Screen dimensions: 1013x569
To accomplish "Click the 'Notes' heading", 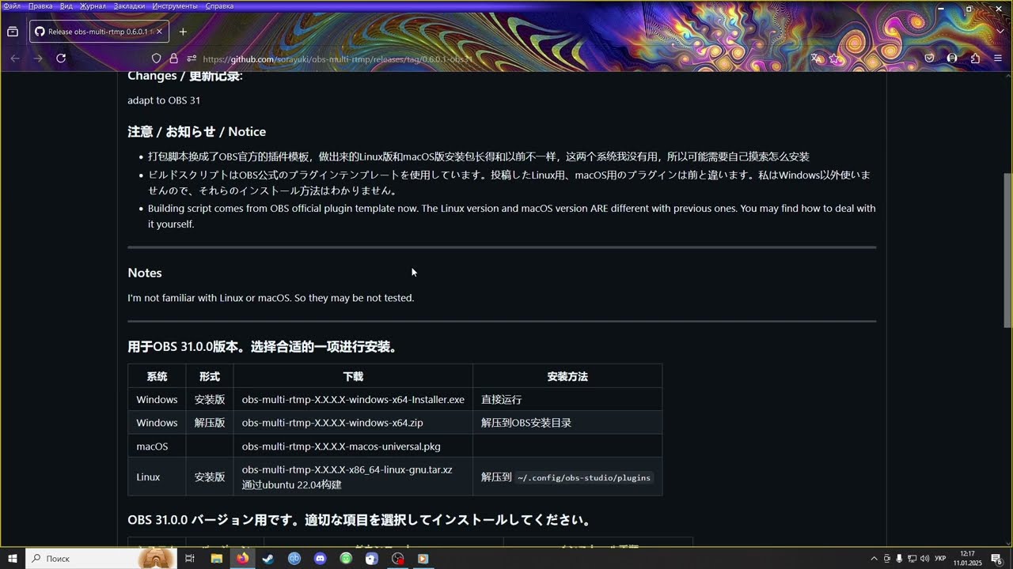I will (x=145, y=273).
